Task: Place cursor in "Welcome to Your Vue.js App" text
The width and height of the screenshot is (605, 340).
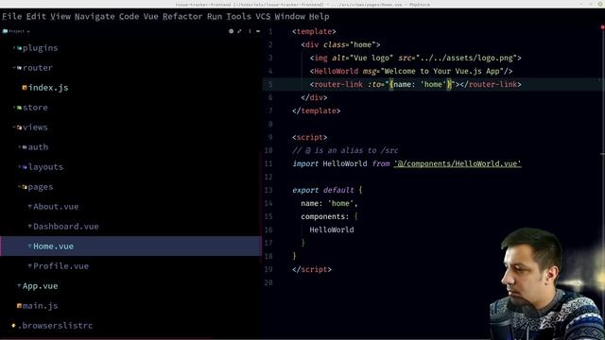Action: click(x=442, y=72)
